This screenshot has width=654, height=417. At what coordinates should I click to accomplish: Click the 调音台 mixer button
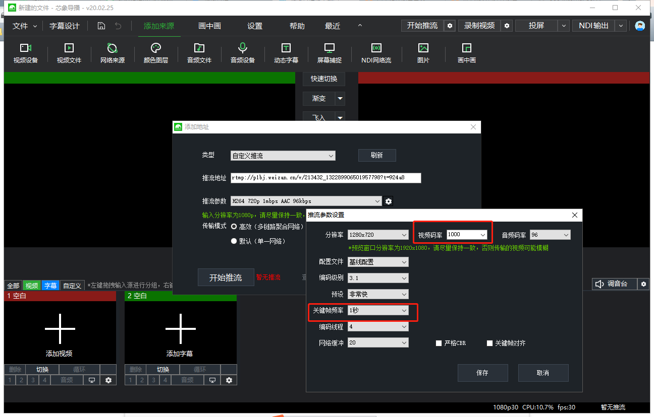[x=614, y=284]
